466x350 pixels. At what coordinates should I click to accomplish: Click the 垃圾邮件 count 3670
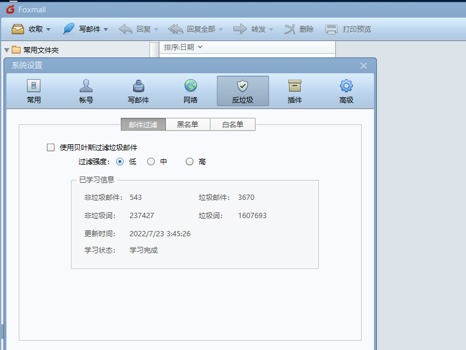click(246, 198)
